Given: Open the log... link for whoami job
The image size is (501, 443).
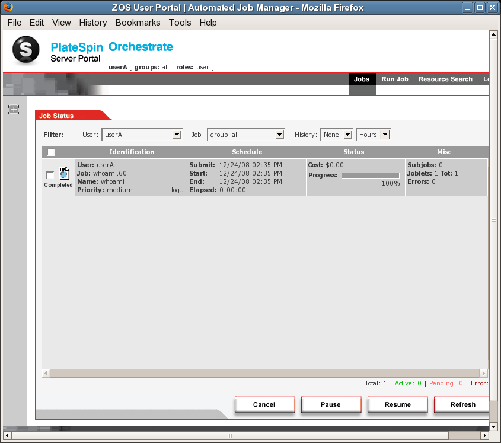Looking at the screenshot, I should click(x=178, y=190).
